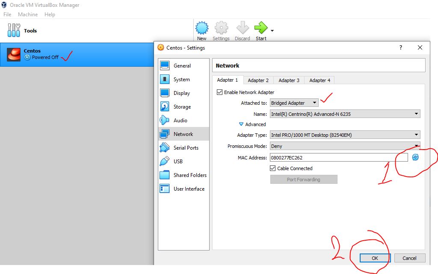Screen dimensions: 438x274
Task: Switch to the Adapter 1 tab
Action: pyautogui.click(x=228, y=80)
